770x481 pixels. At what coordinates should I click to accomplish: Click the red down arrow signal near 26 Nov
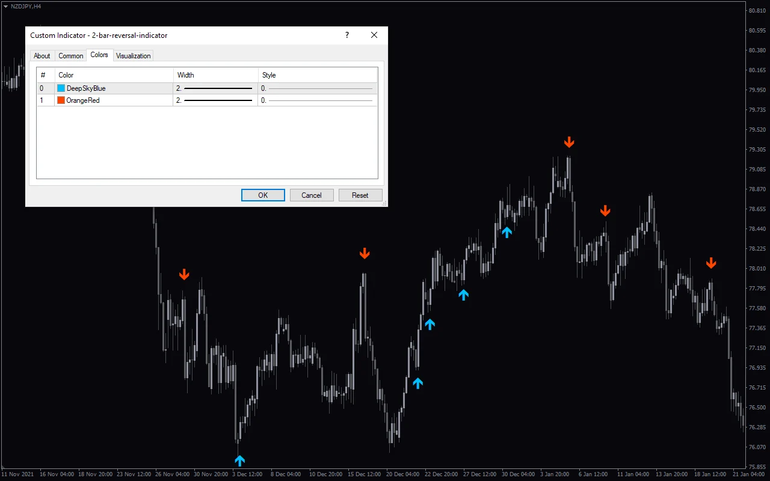[184, 274]
